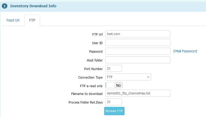Open the Connection Type dropdown
Image resolution: width=206 pixels, height=117 pixels.
point(128,77)
